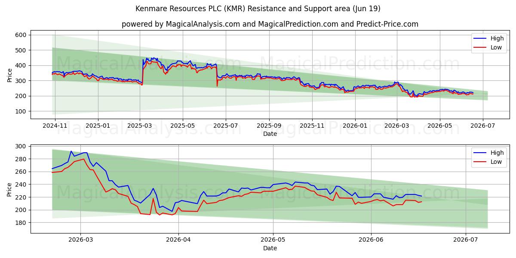
Task: Click the '2026-06' x-axis label in bottom chart
Action: coord(371,240)
